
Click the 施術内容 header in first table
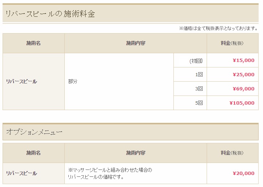(x=136, y=43)
